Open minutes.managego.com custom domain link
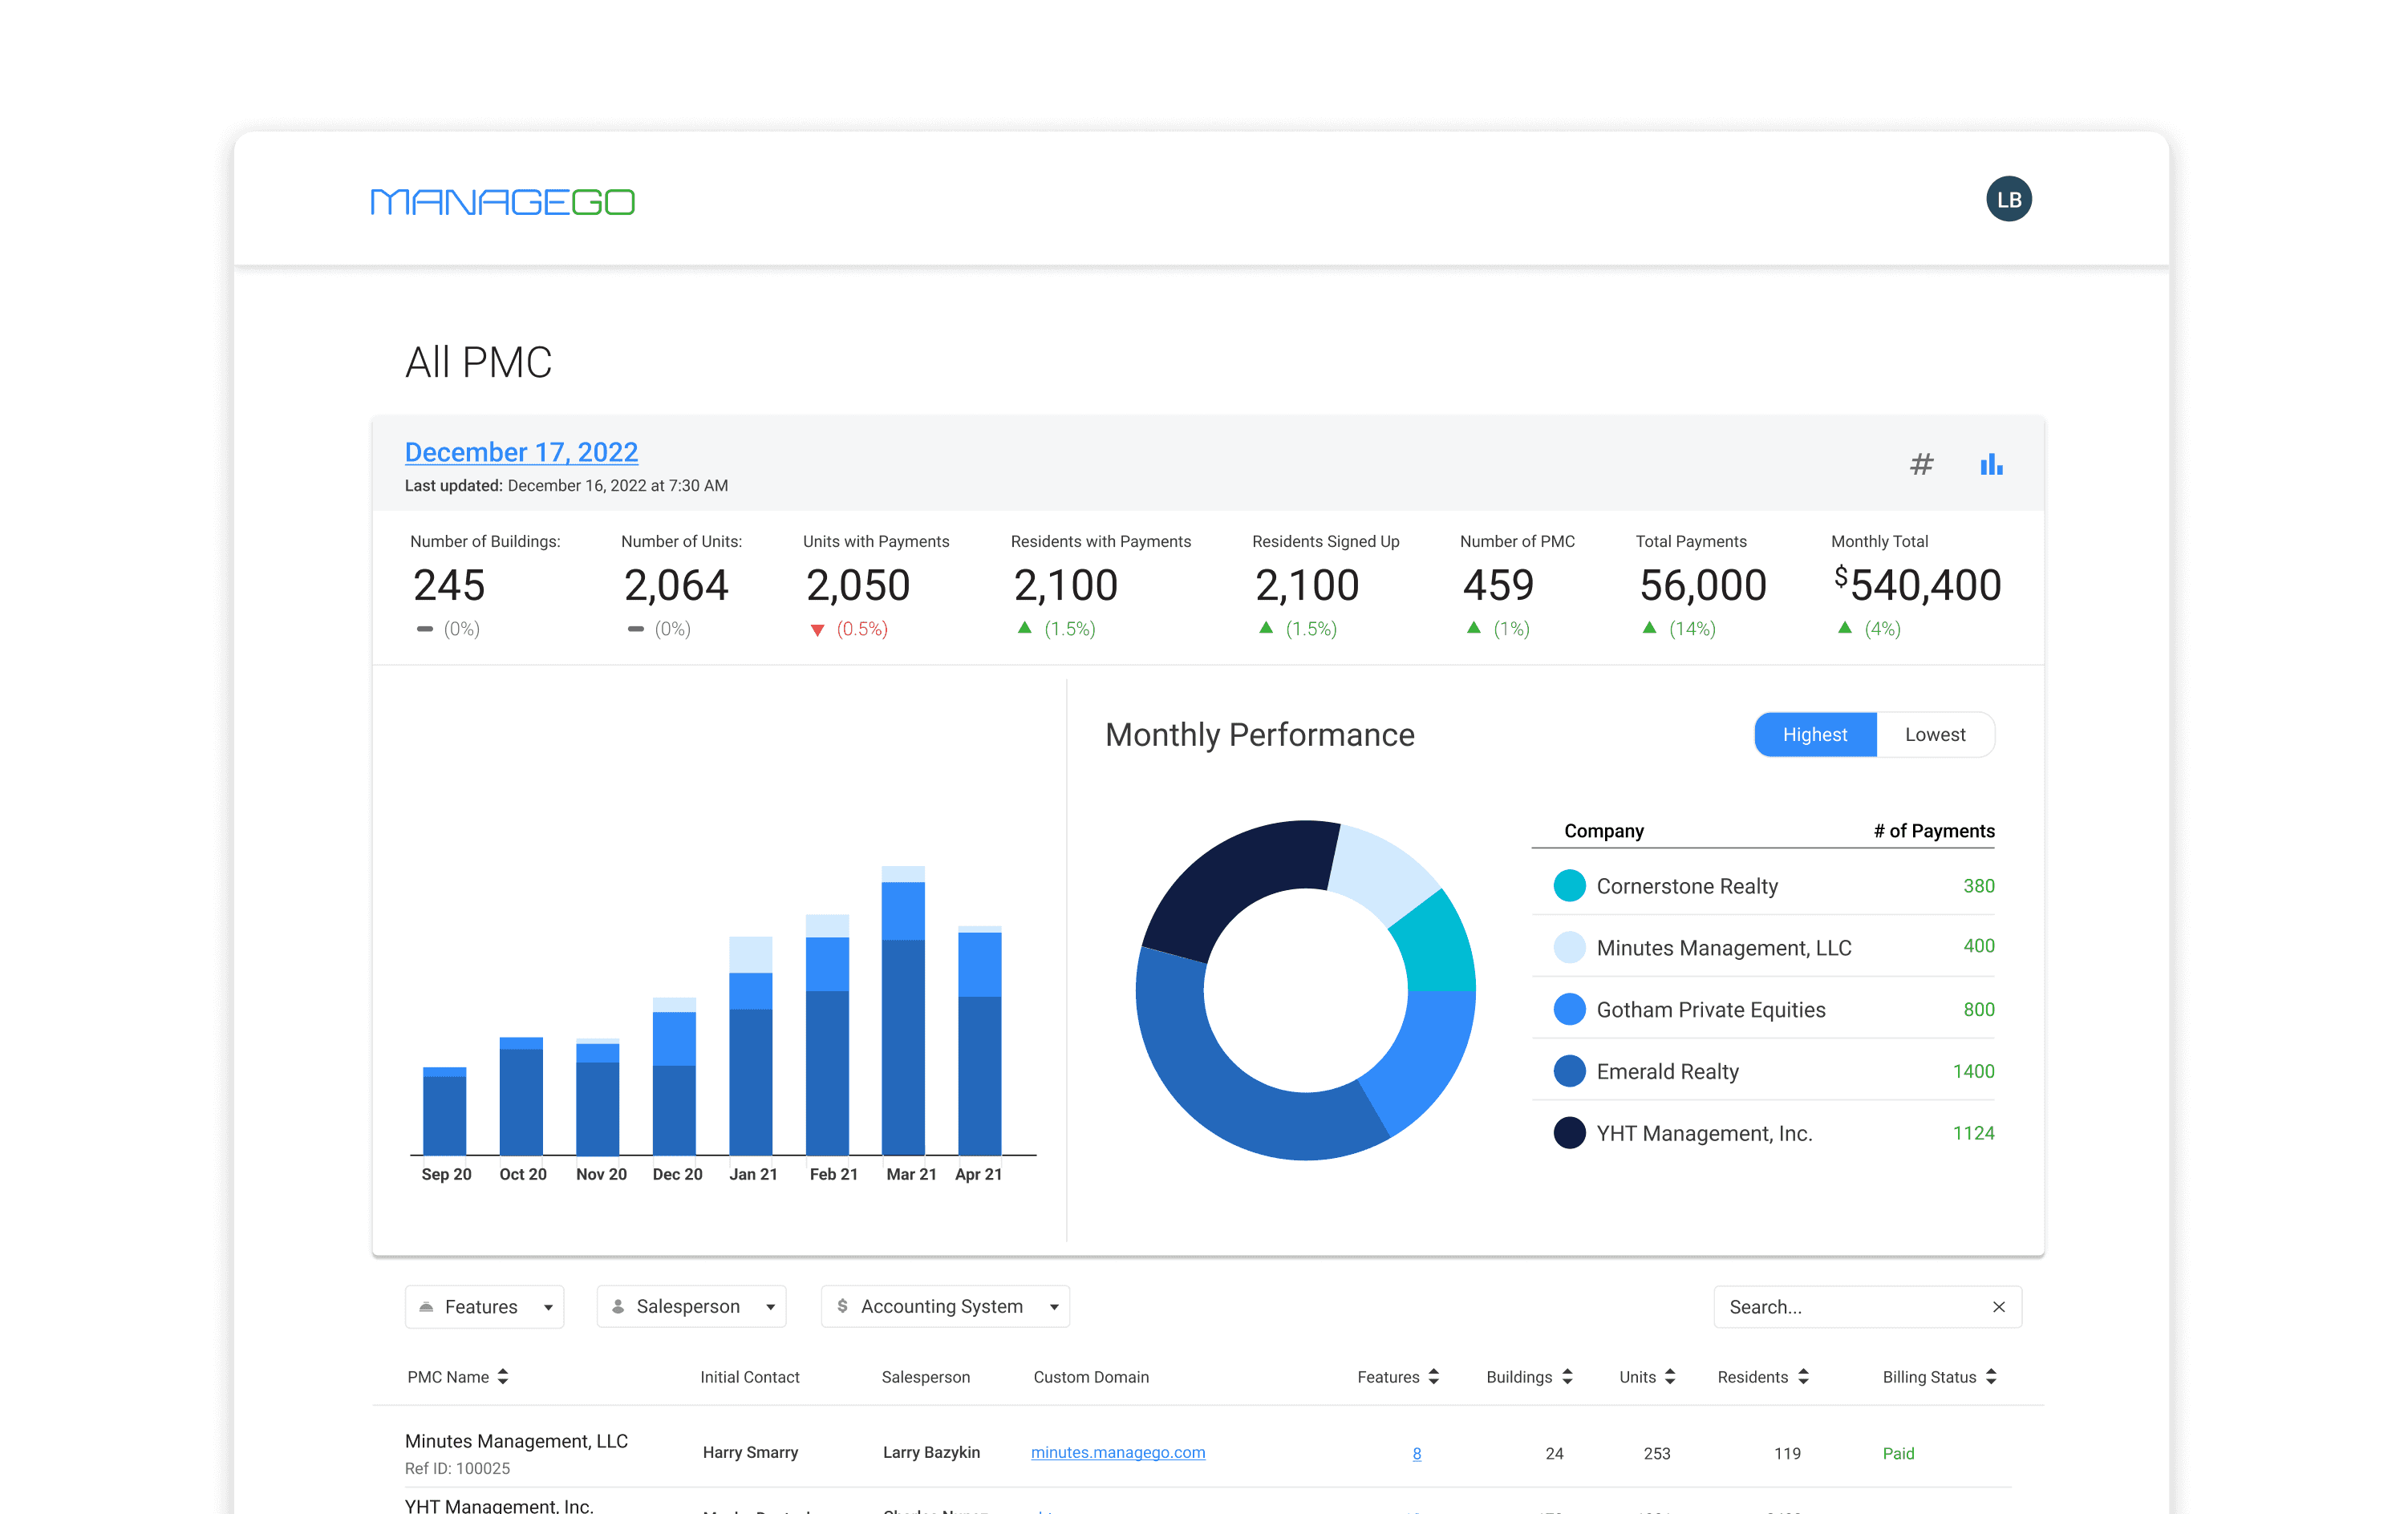The width and height of the screenshot is (2408, 1514). pyautogui.click(x=1117, y=1452)
